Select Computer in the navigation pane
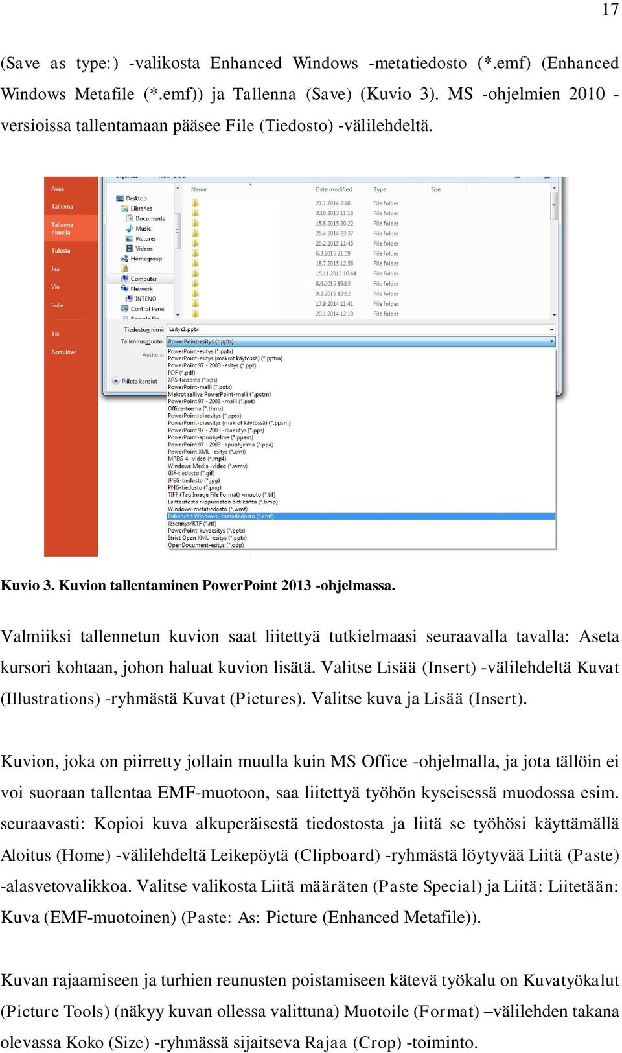The height and width of the screenshot is (1053, 622). click(139, 279)
